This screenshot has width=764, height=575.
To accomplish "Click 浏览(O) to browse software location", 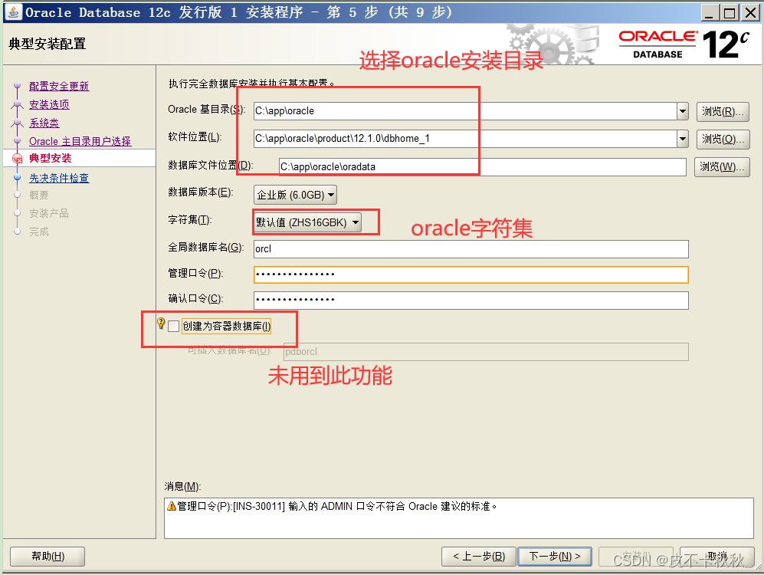I will point(723,140).
